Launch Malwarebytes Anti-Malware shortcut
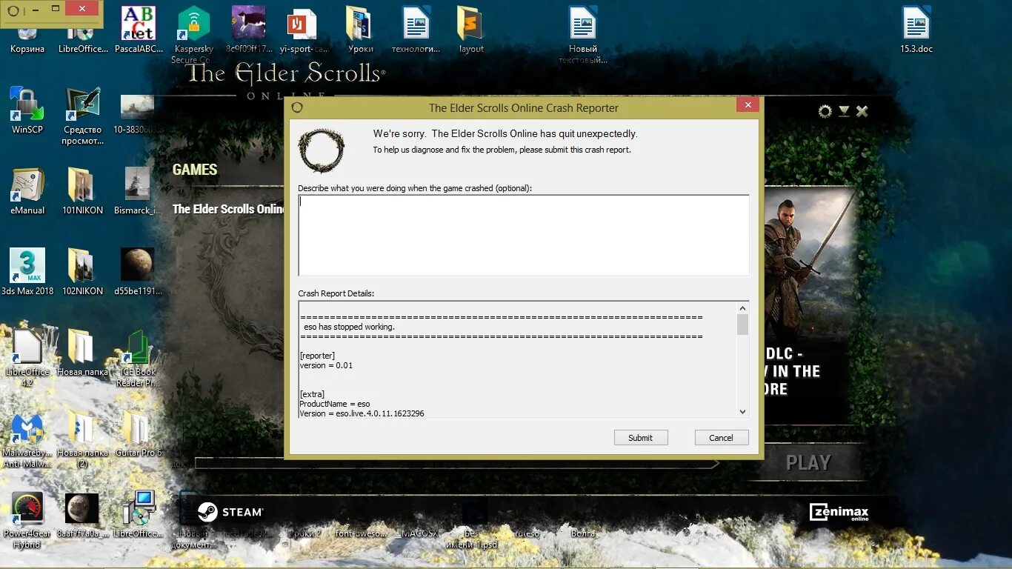Viewport: 1012px width, 569px height. (27, 439)
